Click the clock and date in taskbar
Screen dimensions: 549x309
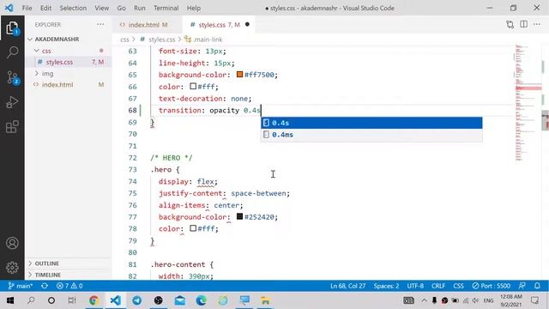click(x=511, y=300)
